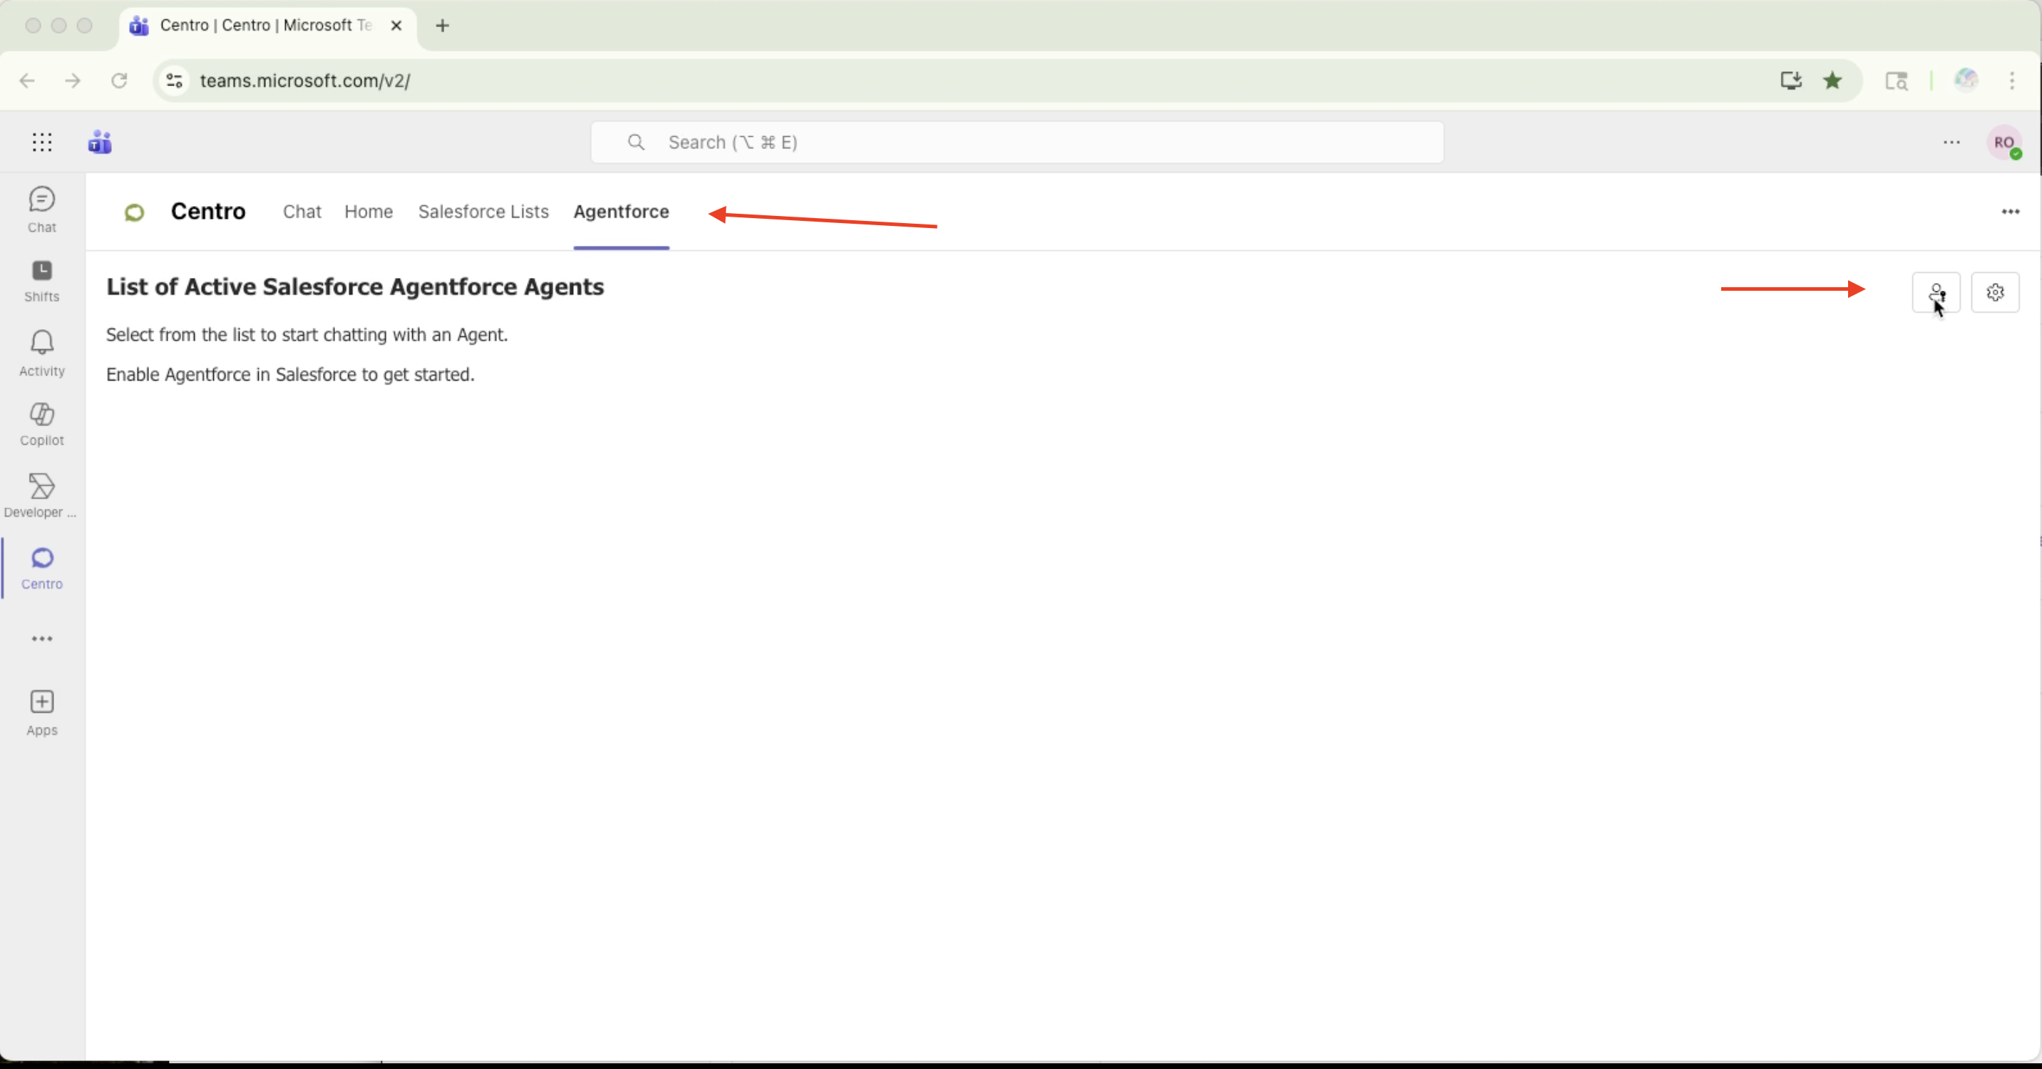Open Chat in the Teams sidebar

tap(42, 210)
